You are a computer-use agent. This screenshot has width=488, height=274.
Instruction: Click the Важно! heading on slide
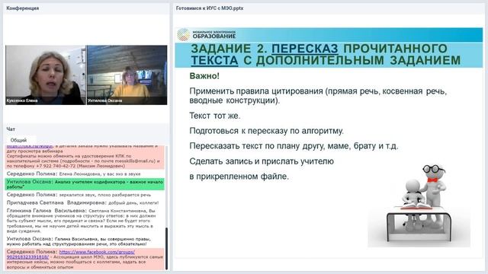pyautogui.click(x=204, y=76)
